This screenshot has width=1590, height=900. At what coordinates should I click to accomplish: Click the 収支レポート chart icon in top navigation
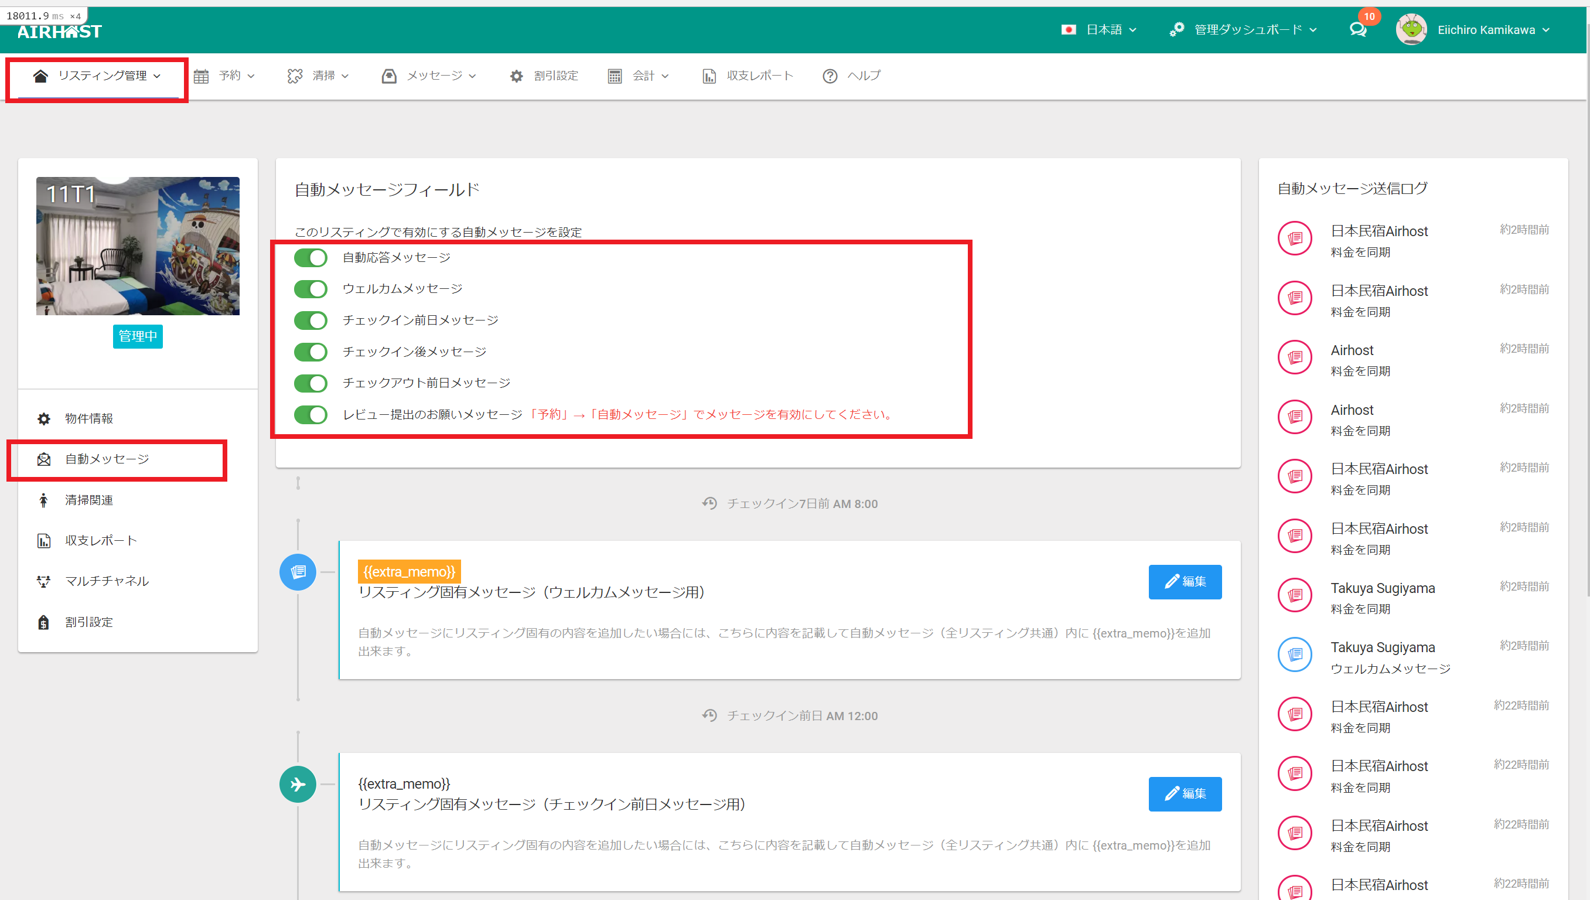[709, 76]
